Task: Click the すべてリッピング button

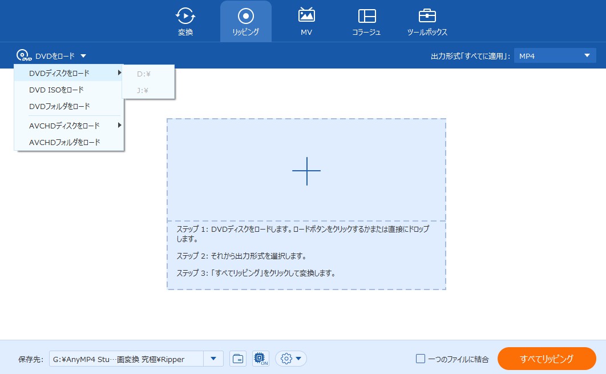Action: [546, 359]
